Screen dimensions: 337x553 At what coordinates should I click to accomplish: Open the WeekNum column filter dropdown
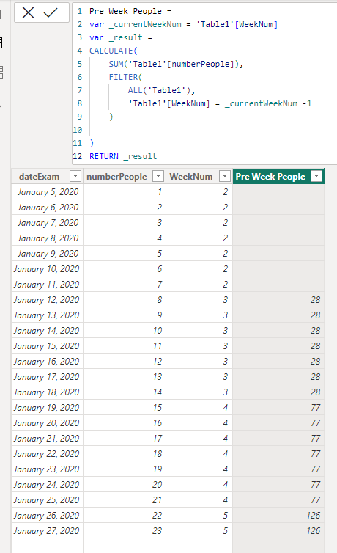225,176
